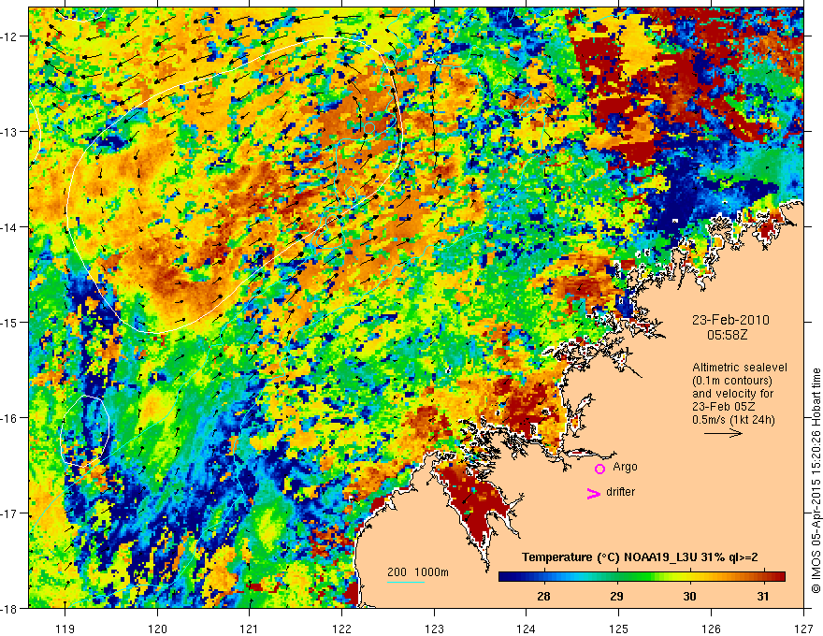Click the small white sea-level contour near 119E 16S
The image size is (823, 636).
85,431
